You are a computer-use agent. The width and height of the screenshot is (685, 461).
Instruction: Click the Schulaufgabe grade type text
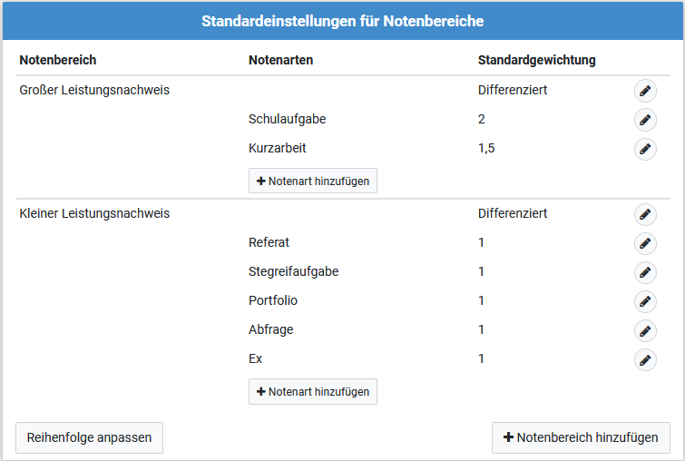[x=287, y=119]
